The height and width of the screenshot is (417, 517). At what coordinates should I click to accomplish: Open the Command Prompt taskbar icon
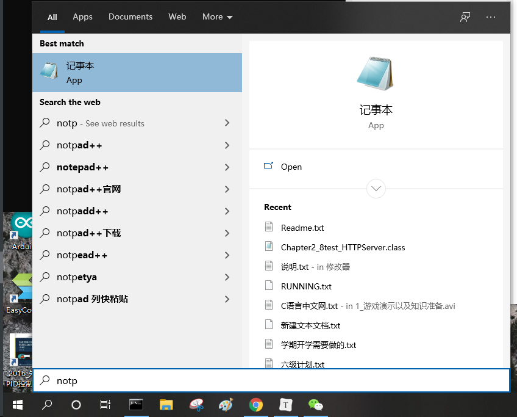(136, 405)
